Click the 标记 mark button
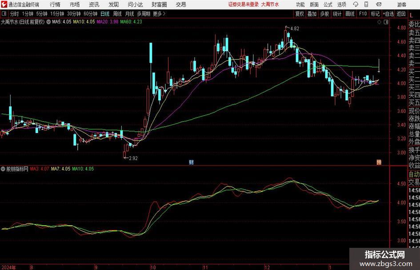The width and height of the screenshot is (420, 270). pos(375,14)
